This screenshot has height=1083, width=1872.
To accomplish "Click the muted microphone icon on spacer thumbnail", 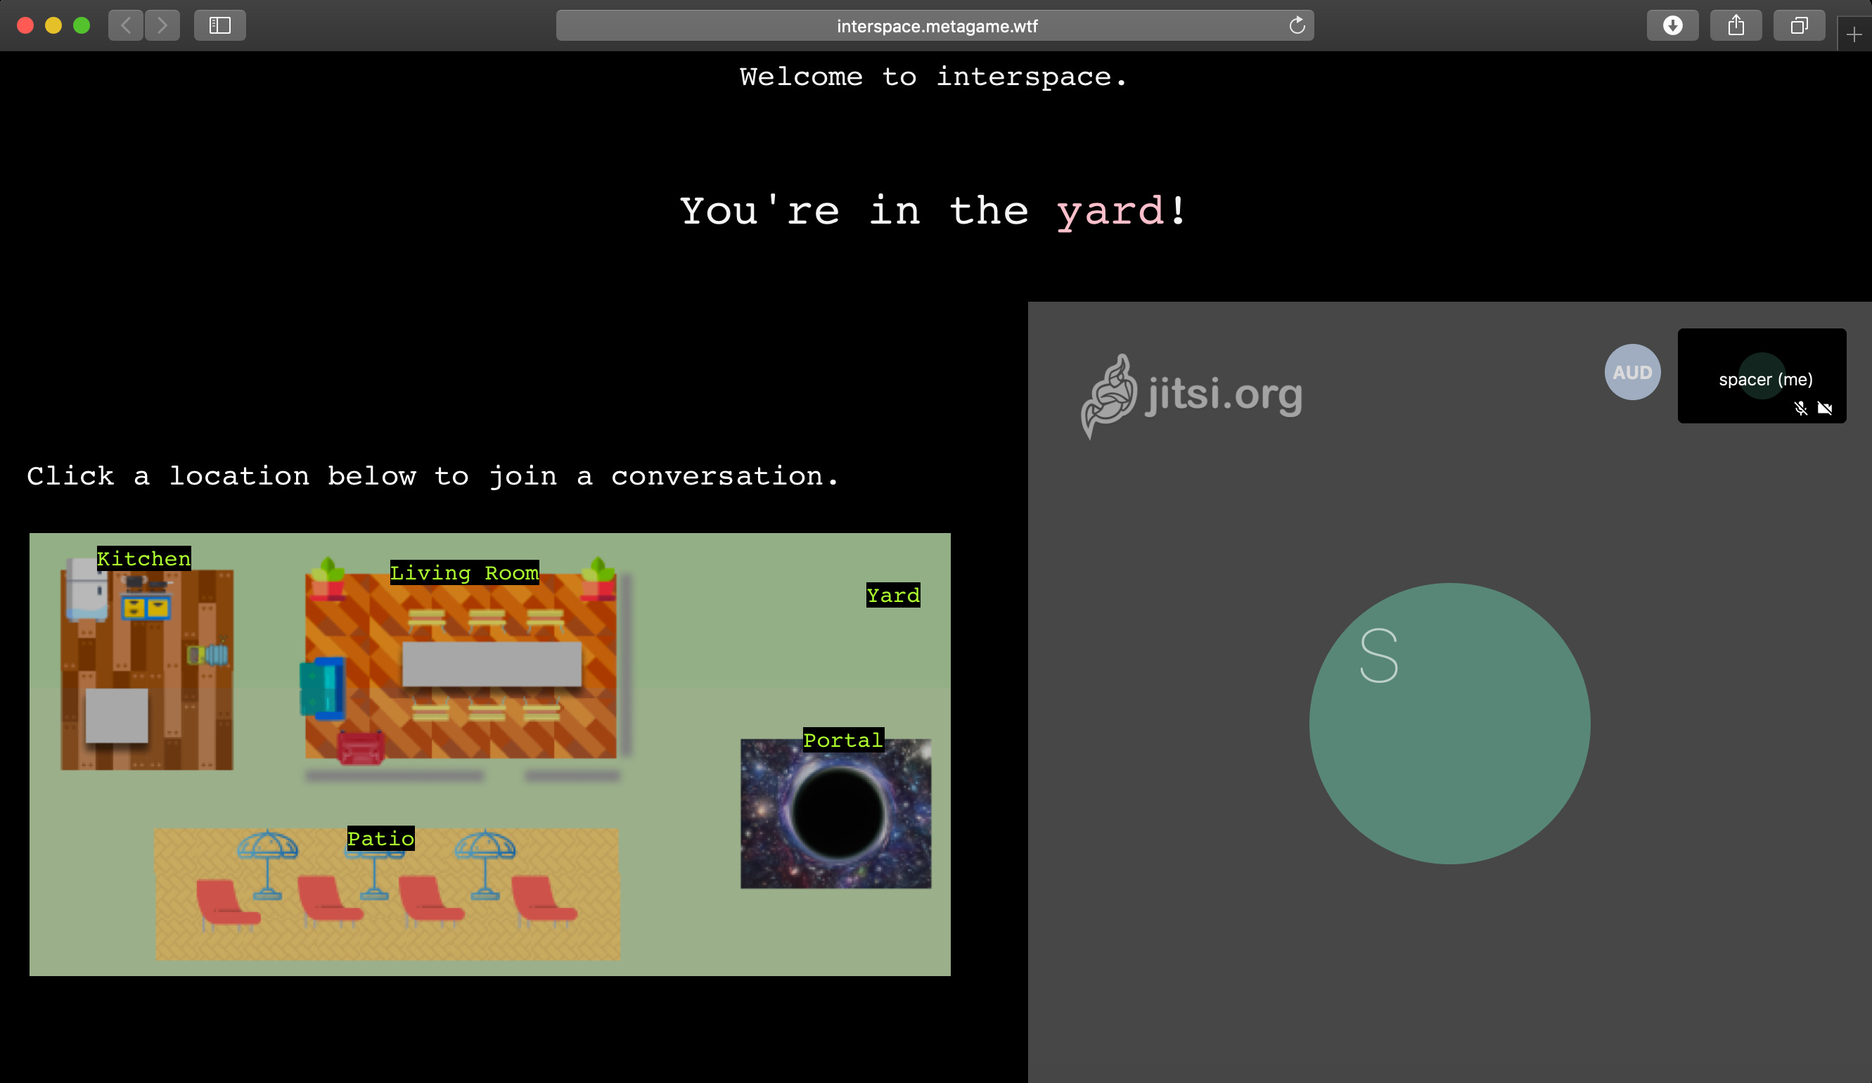I will 1800,408.
